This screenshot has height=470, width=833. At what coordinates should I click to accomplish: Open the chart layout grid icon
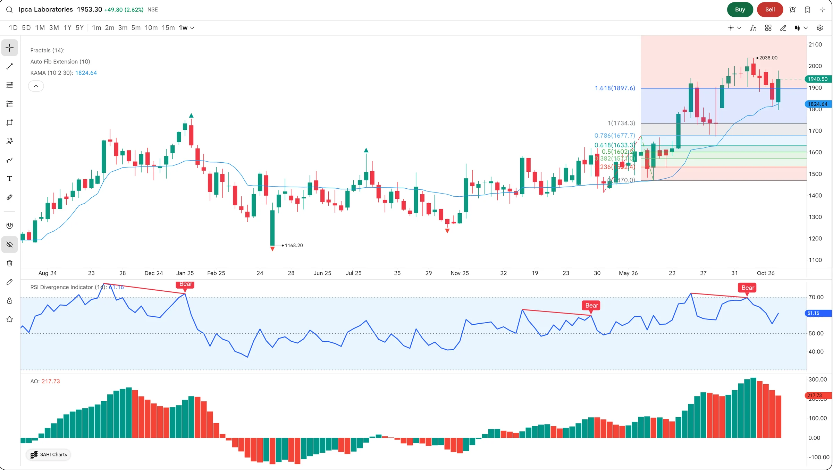click(x=768, y=28)
